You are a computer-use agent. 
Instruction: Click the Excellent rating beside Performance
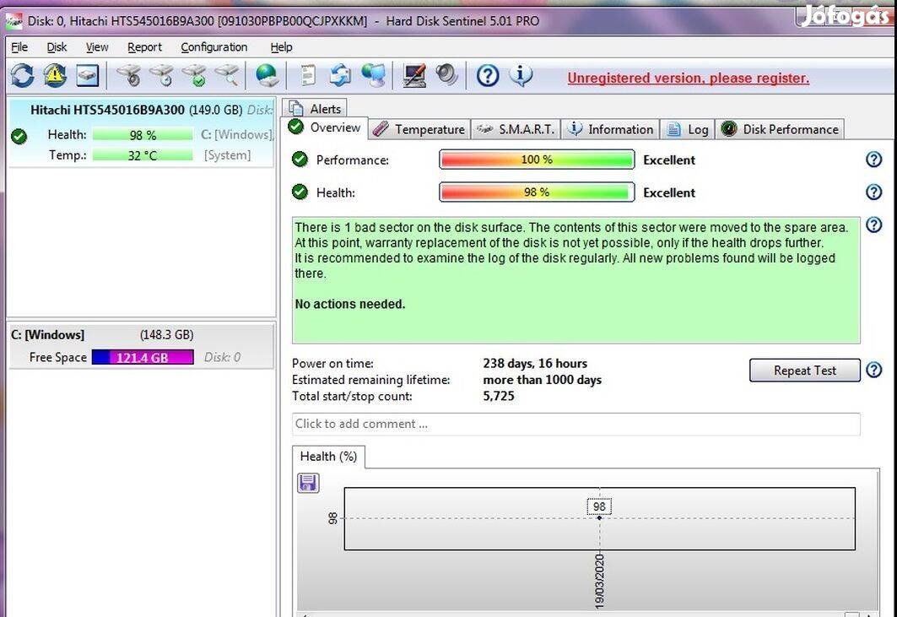(669, 160)
